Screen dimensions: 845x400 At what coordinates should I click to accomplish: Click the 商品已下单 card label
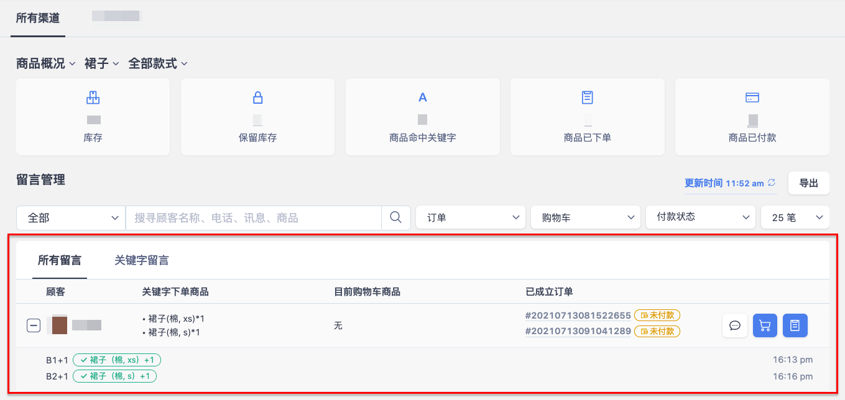[588, 138]
